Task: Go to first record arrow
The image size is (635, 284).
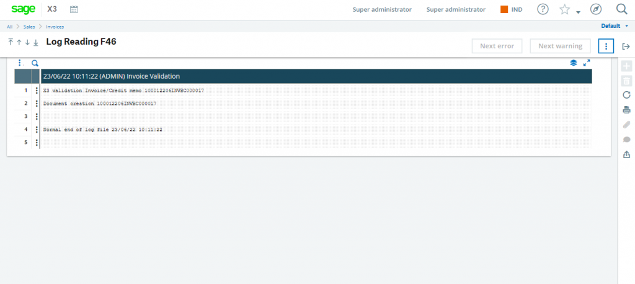Action: coord(11,42)
